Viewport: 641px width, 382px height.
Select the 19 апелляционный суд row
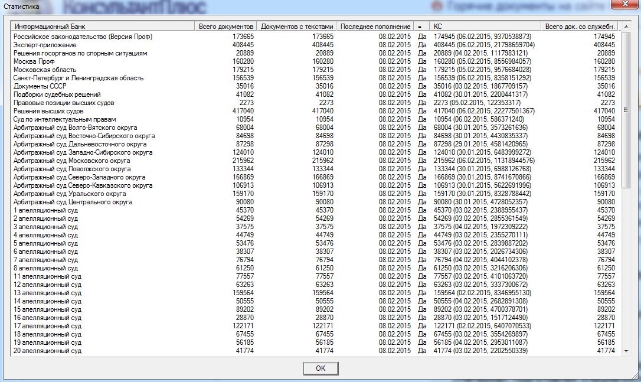point(315,342)
